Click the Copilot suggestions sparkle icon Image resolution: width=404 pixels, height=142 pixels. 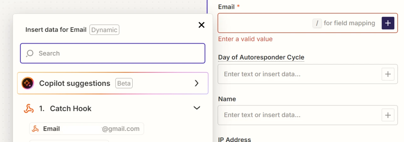tap(27, 83)
